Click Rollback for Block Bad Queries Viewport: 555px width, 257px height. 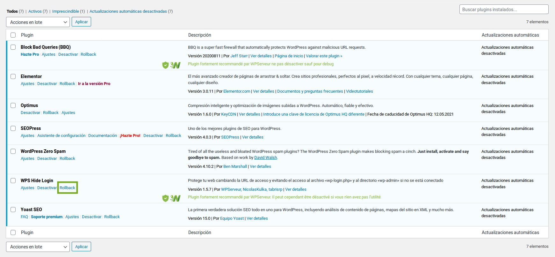(x=88, y=54)
